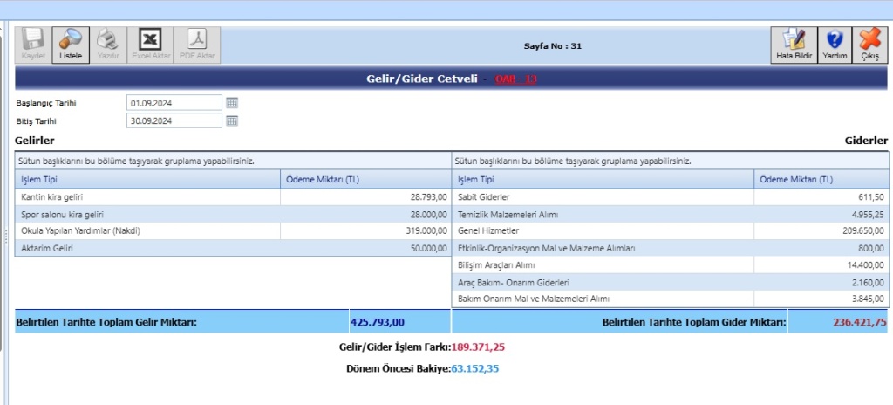The image size is (893, 405).
Task: Sort Giderler by Ödeme Miktarı column header
Action: (796, 180)
